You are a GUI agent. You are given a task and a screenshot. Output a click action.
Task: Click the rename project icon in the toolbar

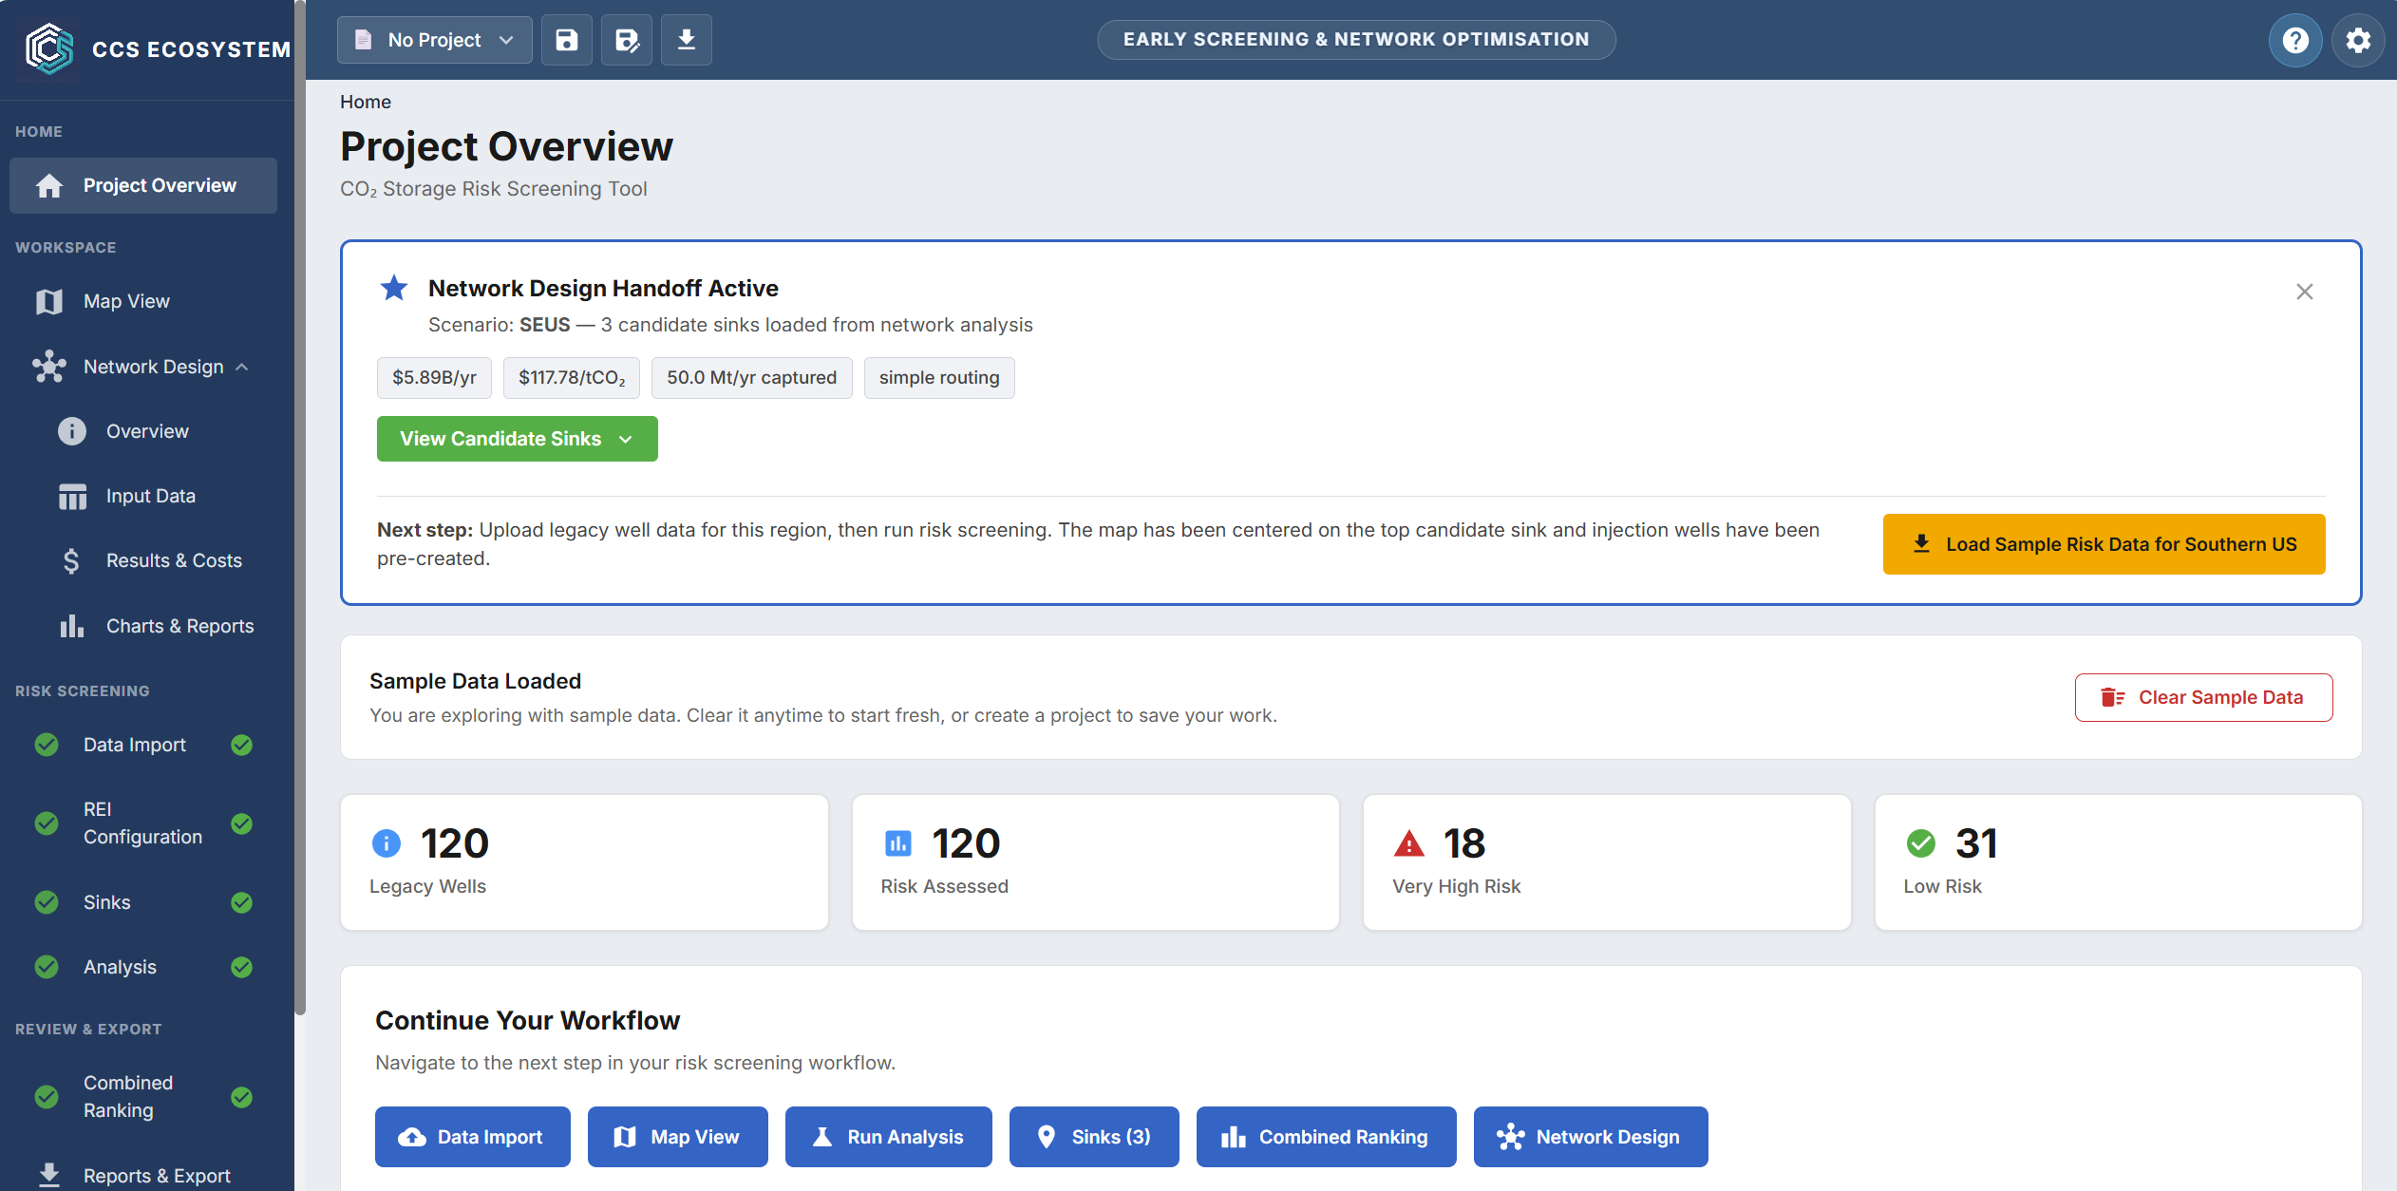point(626,39)
